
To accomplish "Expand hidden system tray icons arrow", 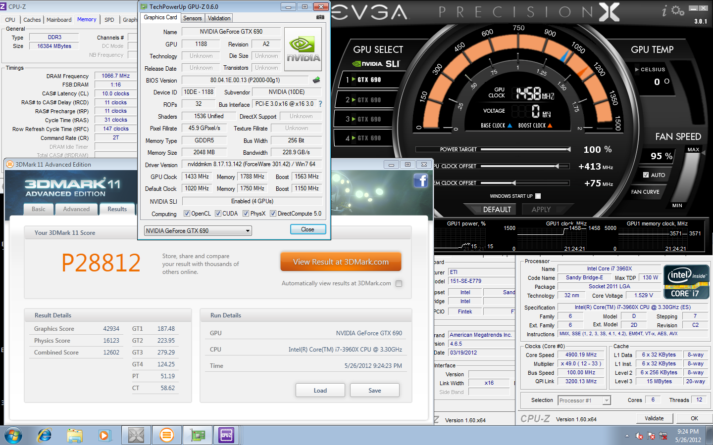I will (627, 436).
